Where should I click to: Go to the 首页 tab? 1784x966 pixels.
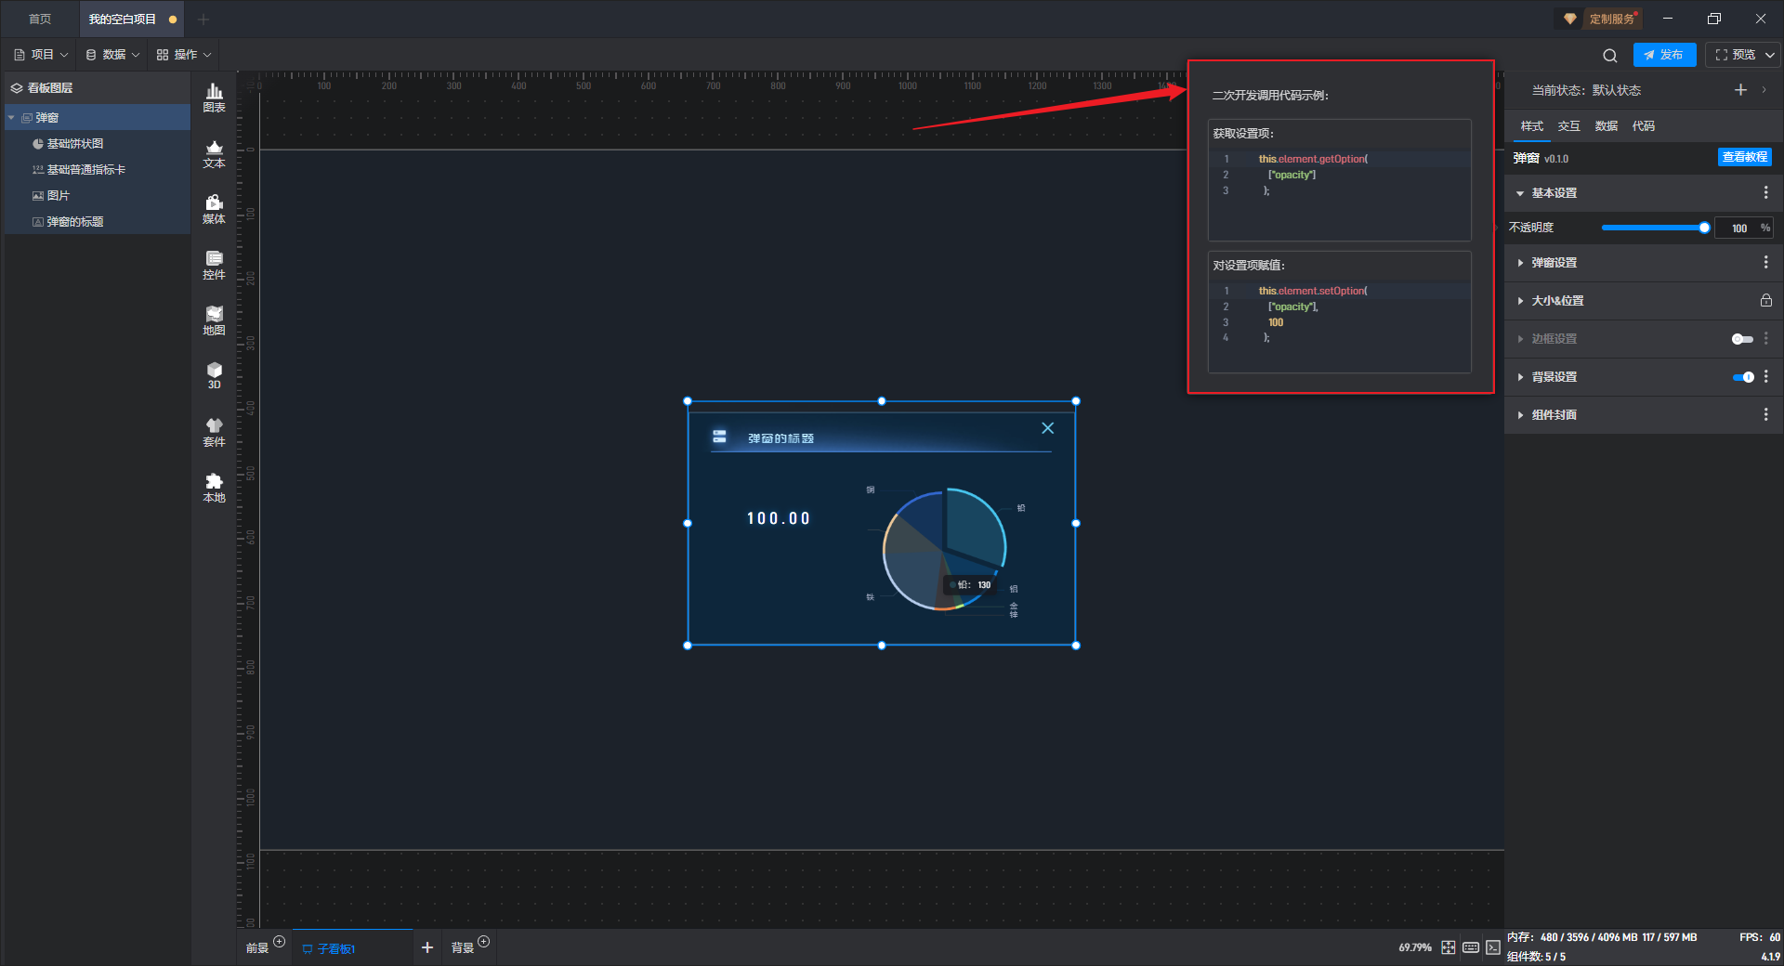coord(40,19)
